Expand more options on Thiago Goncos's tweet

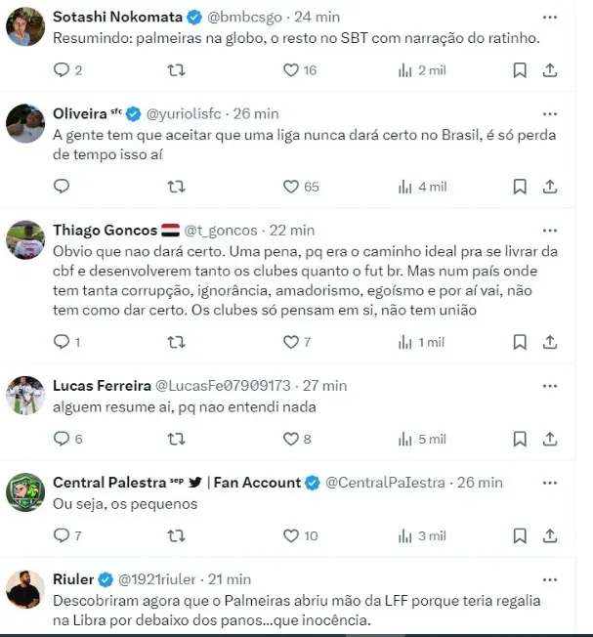tap(552, 231)
